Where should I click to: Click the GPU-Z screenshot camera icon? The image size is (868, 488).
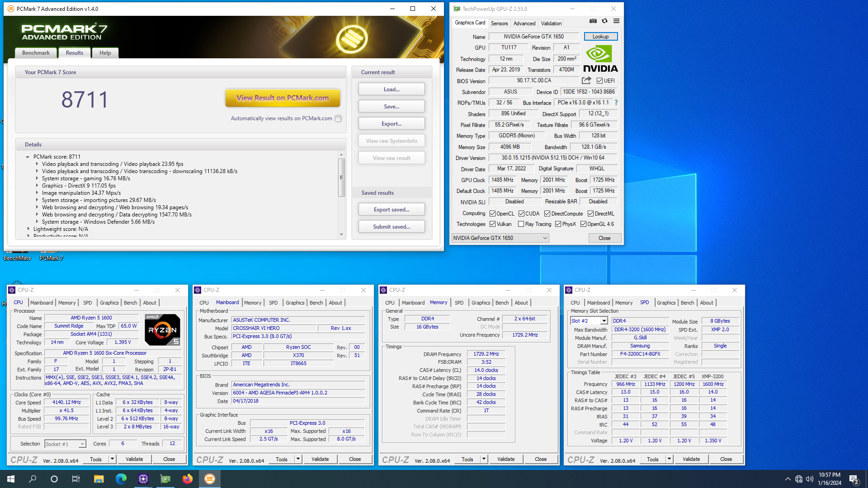[593, 21]
